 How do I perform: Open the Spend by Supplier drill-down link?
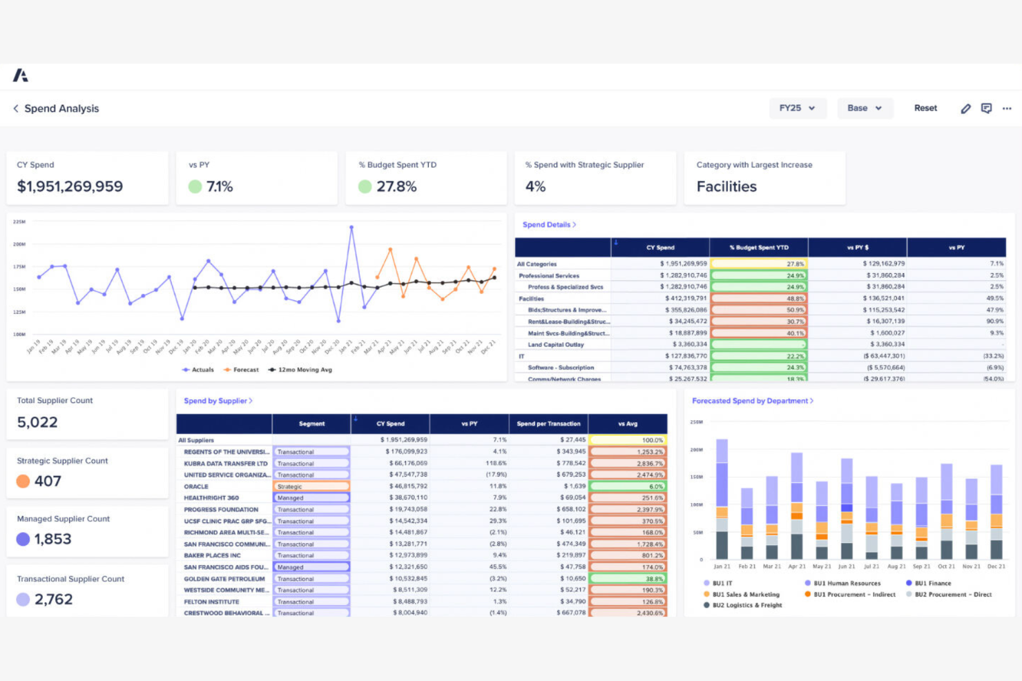(x=218, y=400)
